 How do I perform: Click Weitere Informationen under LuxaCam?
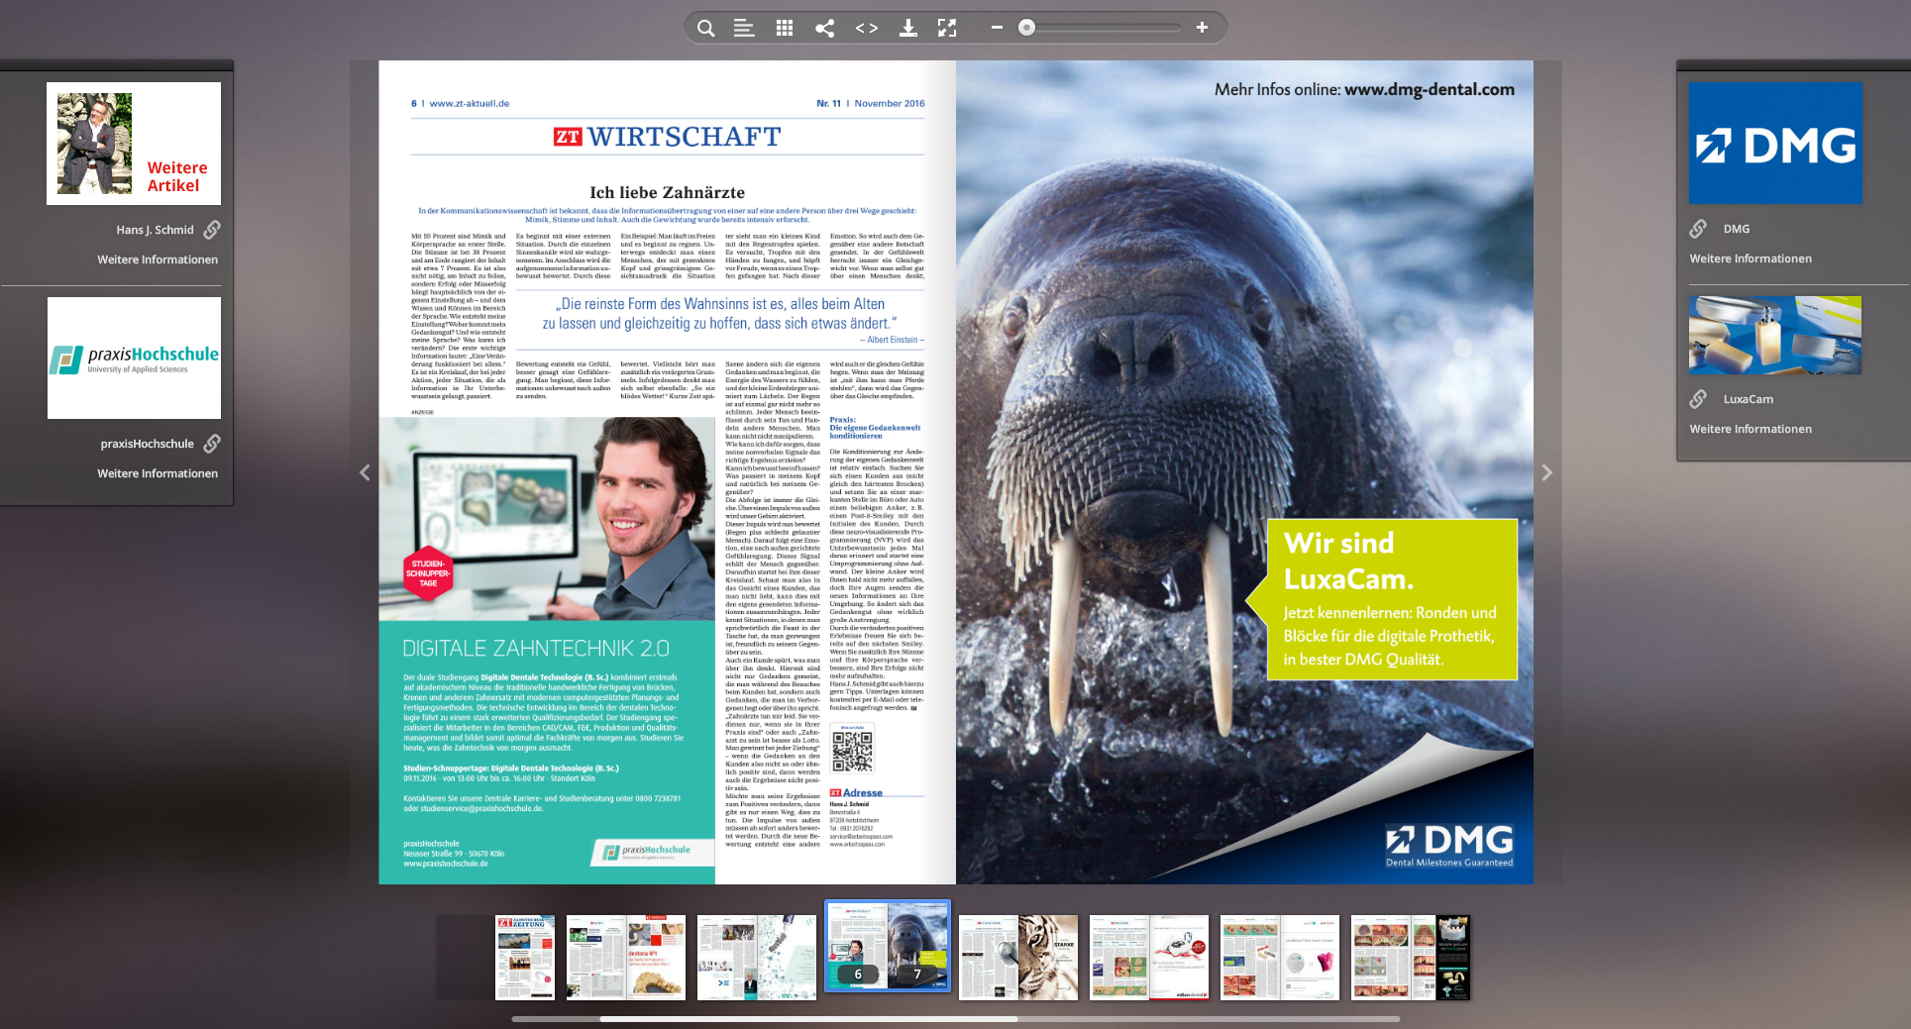pos(1751,429)
